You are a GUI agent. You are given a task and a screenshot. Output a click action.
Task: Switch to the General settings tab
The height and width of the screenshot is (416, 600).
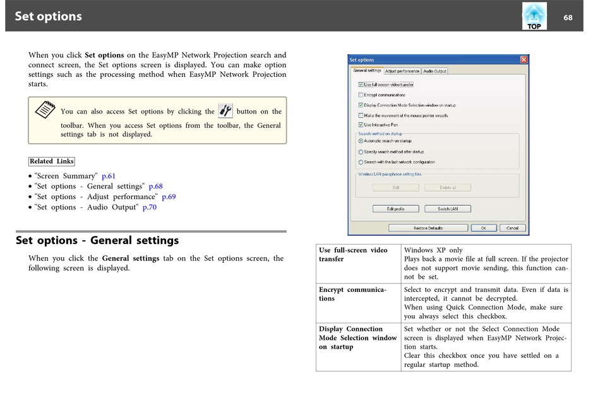[367, 71]
